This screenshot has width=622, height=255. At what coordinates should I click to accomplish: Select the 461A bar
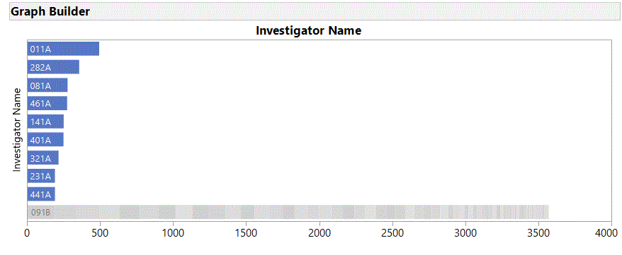(47, 104)
